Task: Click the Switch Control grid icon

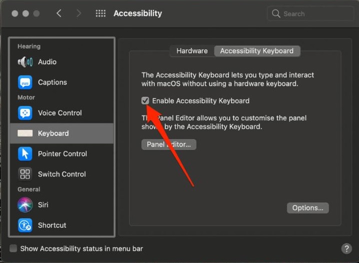Action: tap(25, 174)
